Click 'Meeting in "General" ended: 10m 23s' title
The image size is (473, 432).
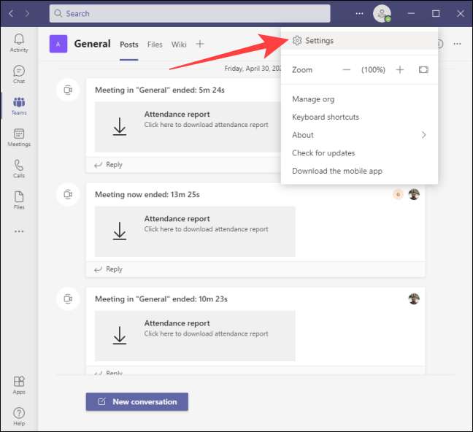click(x=161, y=299)
